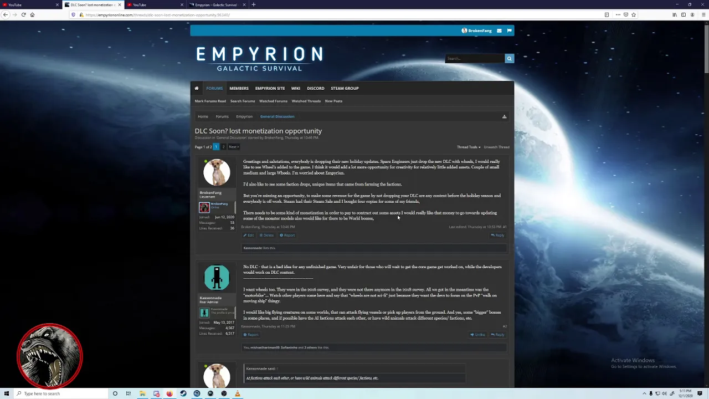Click the browser back arrow

pos(6,14)
